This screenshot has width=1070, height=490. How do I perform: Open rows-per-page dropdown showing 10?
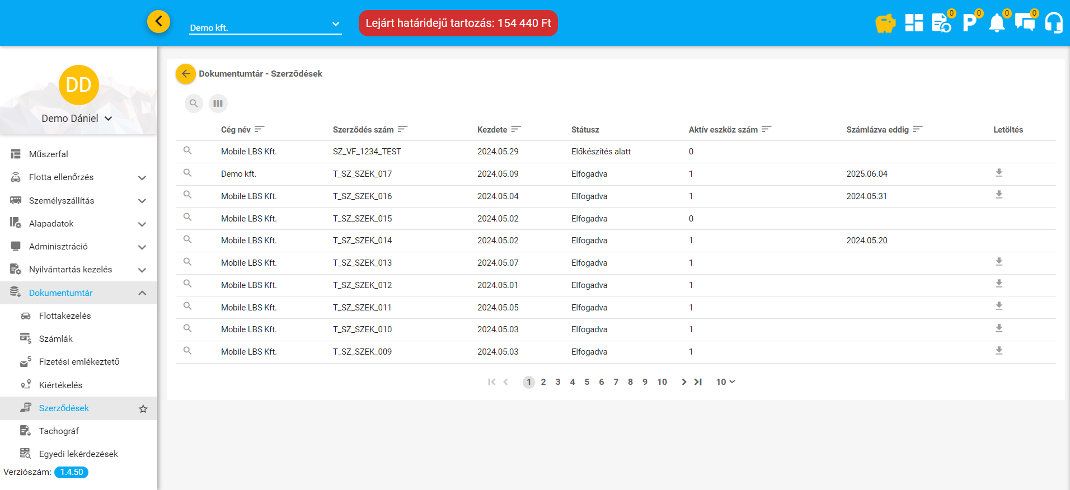[725, 382]
